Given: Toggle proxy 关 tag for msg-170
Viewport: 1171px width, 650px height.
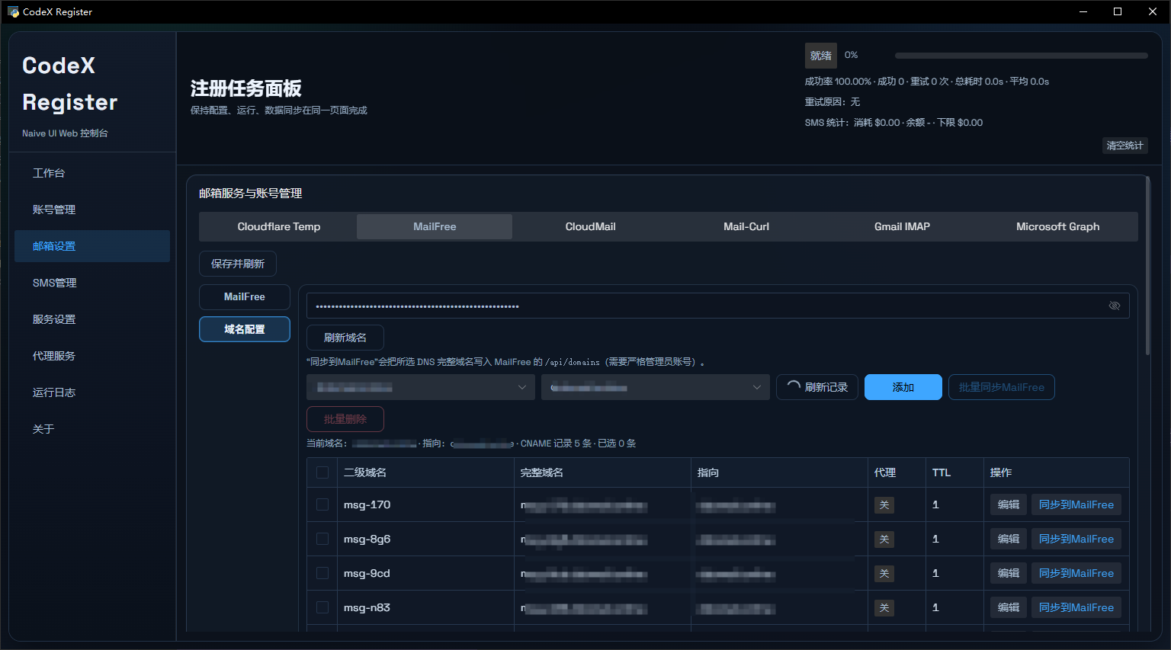Looking at the screenshot, I should (x=884, y=505).
